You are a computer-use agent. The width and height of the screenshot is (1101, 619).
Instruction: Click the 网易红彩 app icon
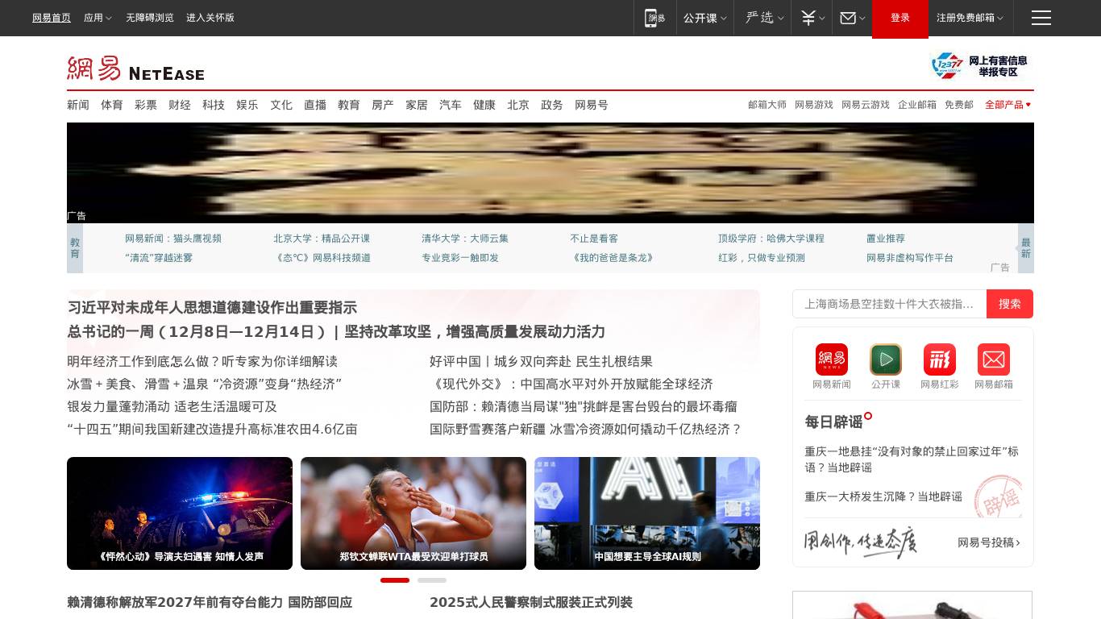939,359
